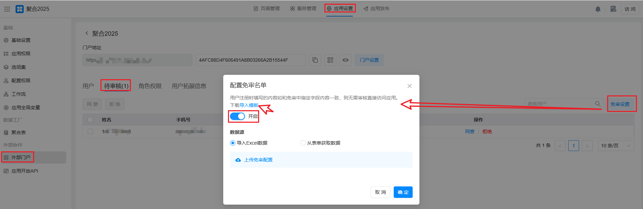Go to previous page with left chevron
This screenshot has width=643, height=209.
pyautogui.click(x=560, y=146)
